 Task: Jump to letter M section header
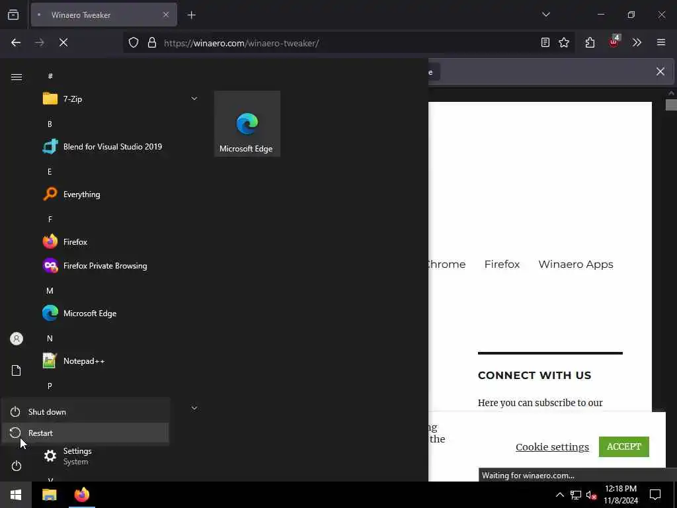point(50,291)
